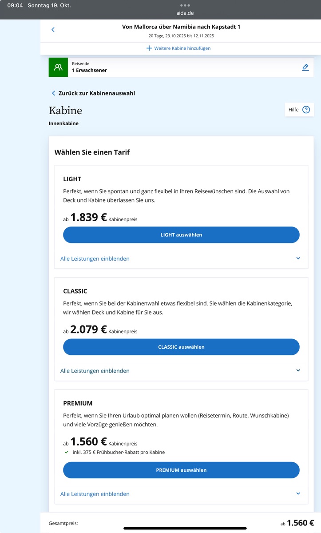Go back via Zurück zur Kabinenauswahl link
Image resolution: width=321 pixels, height=533 pixels.
pos(97,93)
